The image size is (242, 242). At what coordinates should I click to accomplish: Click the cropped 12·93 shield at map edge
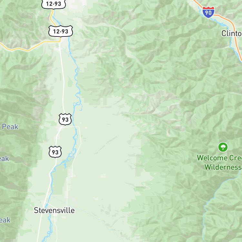[x=54, y=4]
